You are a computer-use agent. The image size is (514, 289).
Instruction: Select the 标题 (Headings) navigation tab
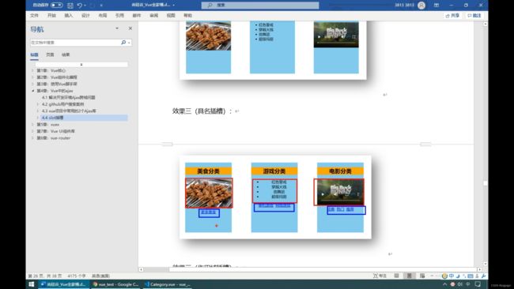point(35,54)
